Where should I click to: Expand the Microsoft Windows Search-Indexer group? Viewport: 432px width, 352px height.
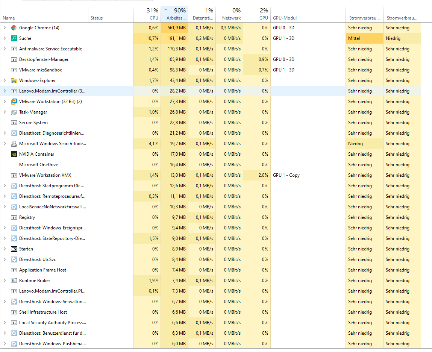(x=5, y=144)
